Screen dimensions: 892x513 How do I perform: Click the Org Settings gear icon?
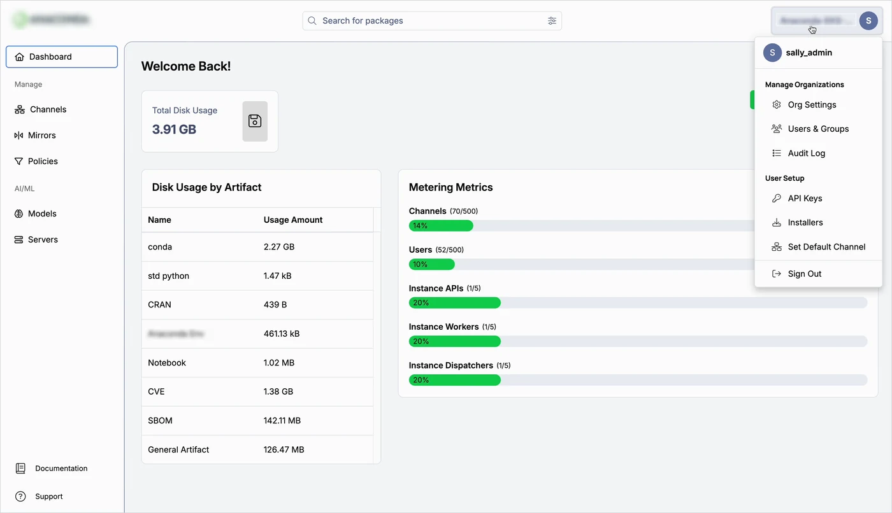(776, 104)
